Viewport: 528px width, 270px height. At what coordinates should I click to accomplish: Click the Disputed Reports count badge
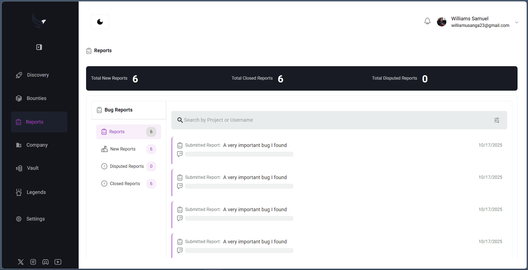tap(151, 166)
